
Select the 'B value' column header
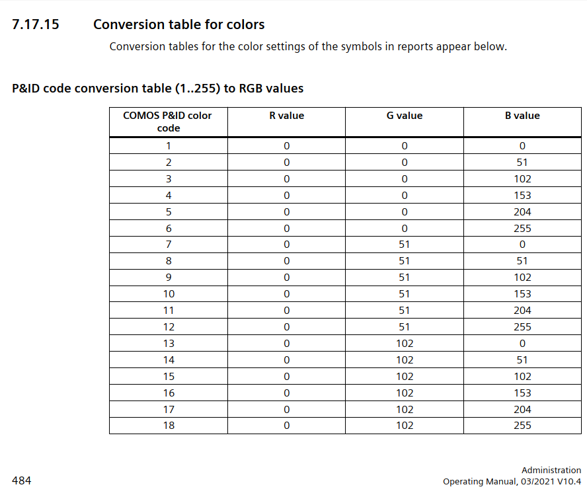pos(522,116)
